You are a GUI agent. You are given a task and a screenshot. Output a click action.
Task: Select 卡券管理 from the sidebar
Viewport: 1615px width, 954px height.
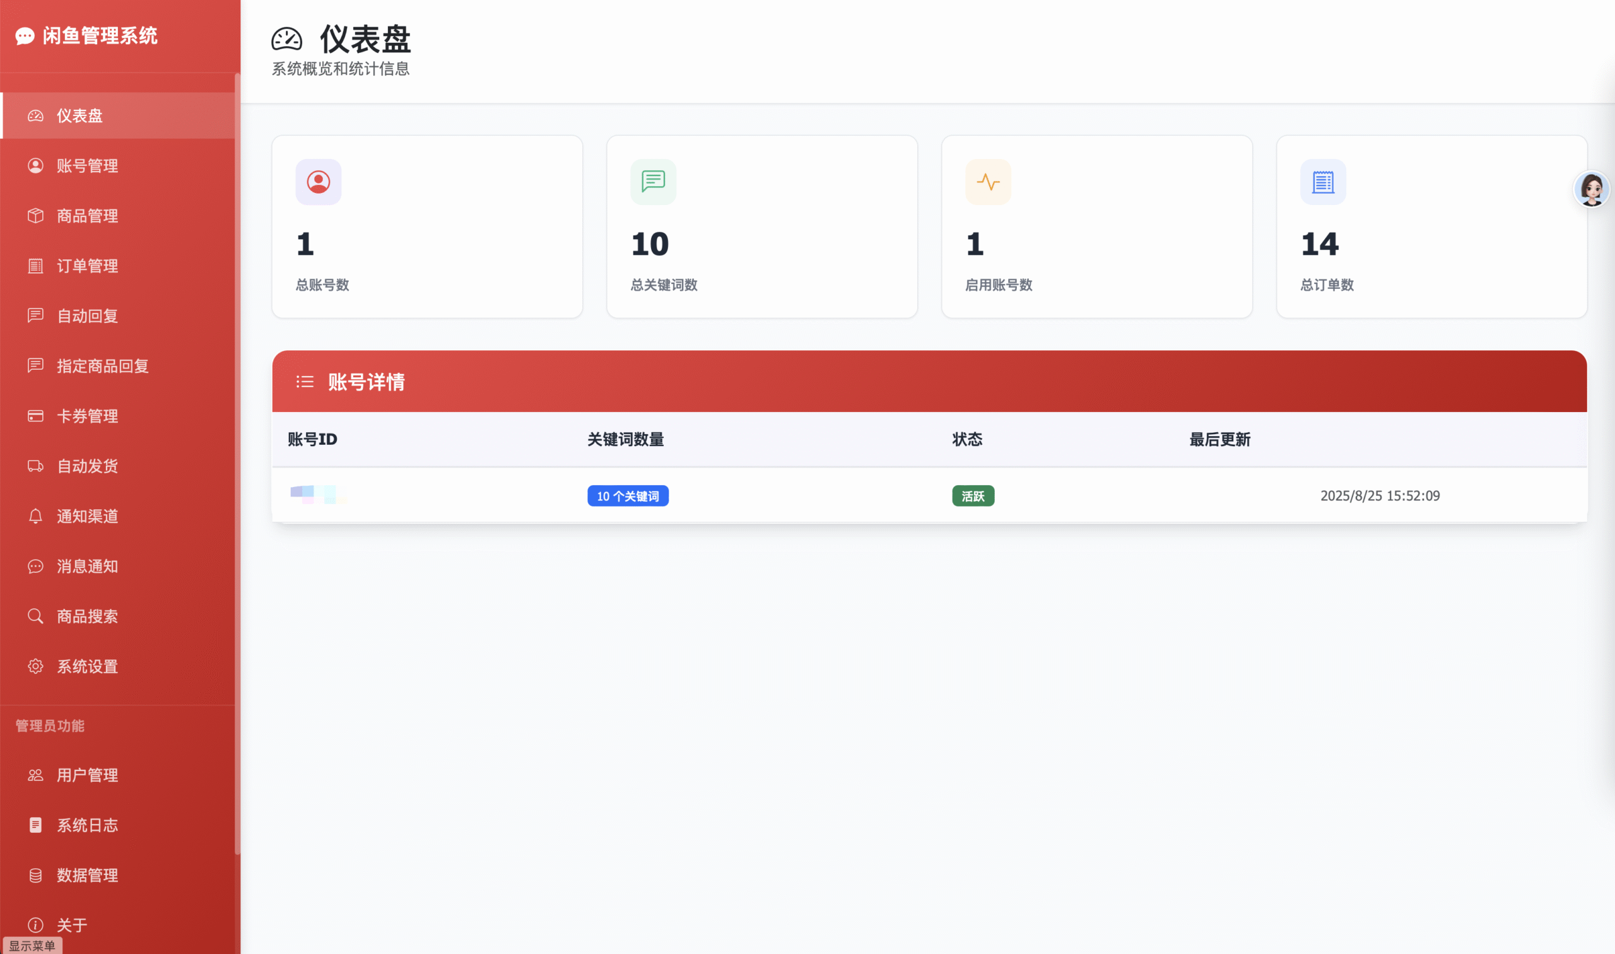tap(87, 416)
